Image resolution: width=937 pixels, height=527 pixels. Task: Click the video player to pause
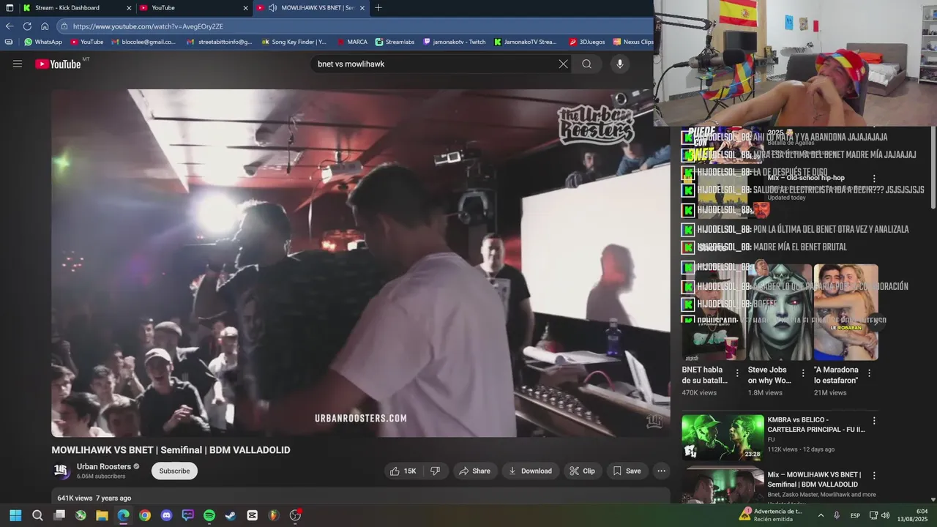point(360,263)
